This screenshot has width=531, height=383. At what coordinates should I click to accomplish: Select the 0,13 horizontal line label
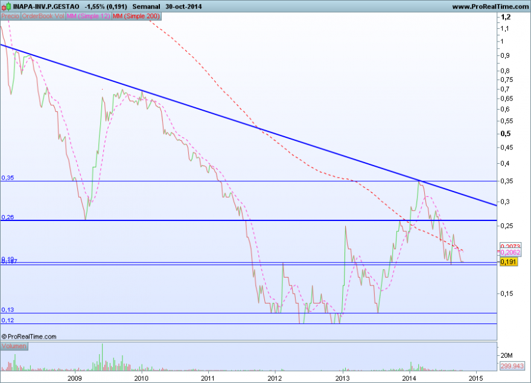tap(8, 310)
